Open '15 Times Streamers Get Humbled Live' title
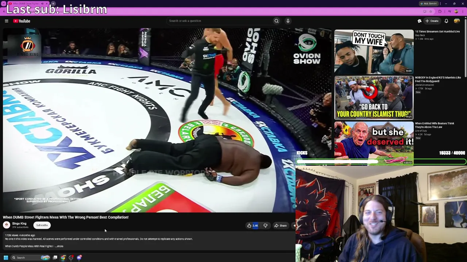 point(437,32)
